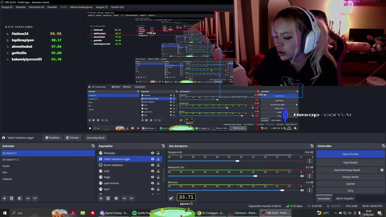Toggle visibility of bagis source

coord(153,177)
